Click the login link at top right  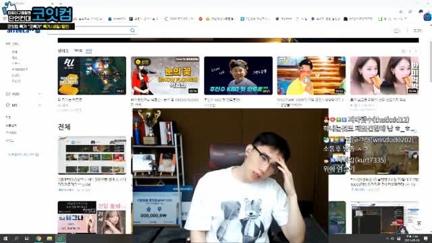[x=417, y=30]
